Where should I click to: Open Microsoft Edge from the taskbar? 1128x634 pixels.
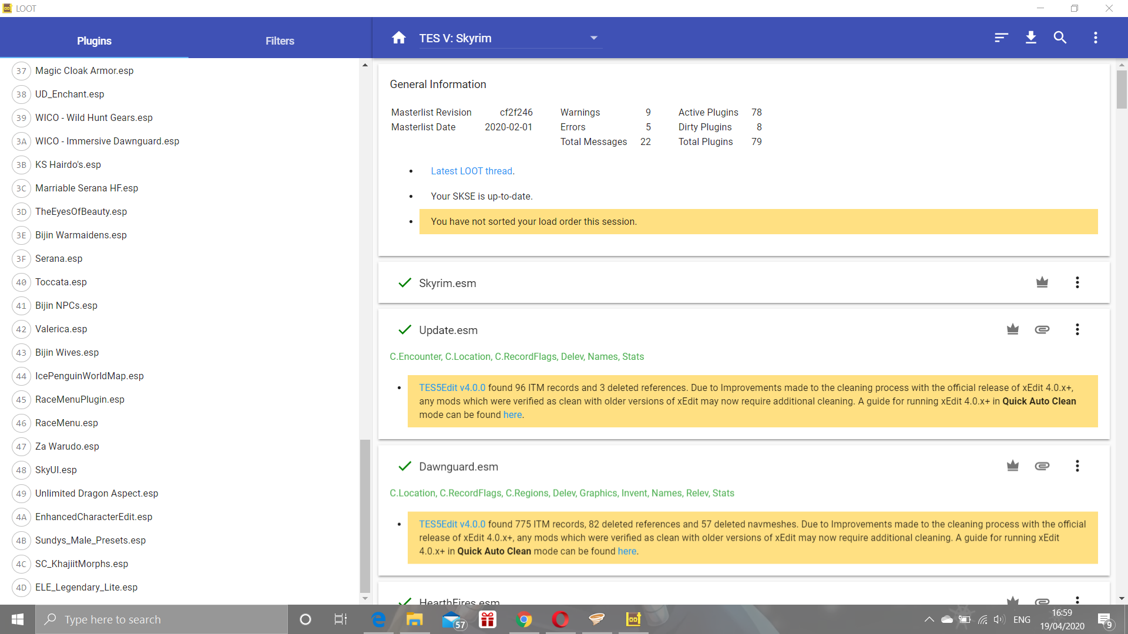378,619
